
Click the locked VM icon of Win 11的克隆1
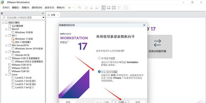[13, 42]
